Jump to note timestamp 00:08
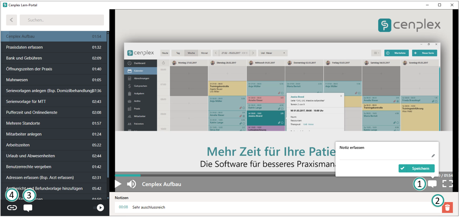 click(123, 207)
